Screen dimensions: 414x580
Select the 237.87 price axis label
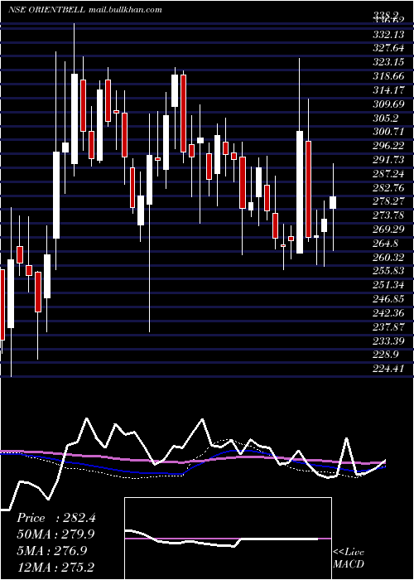pos(388,327)
